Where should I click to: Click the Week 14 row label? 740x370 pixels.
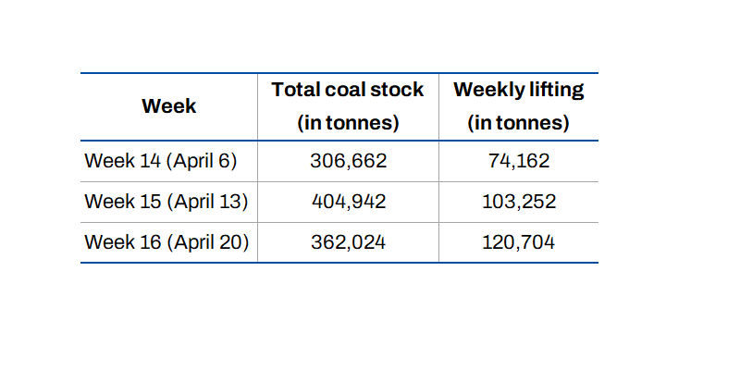tap(123, 161)
